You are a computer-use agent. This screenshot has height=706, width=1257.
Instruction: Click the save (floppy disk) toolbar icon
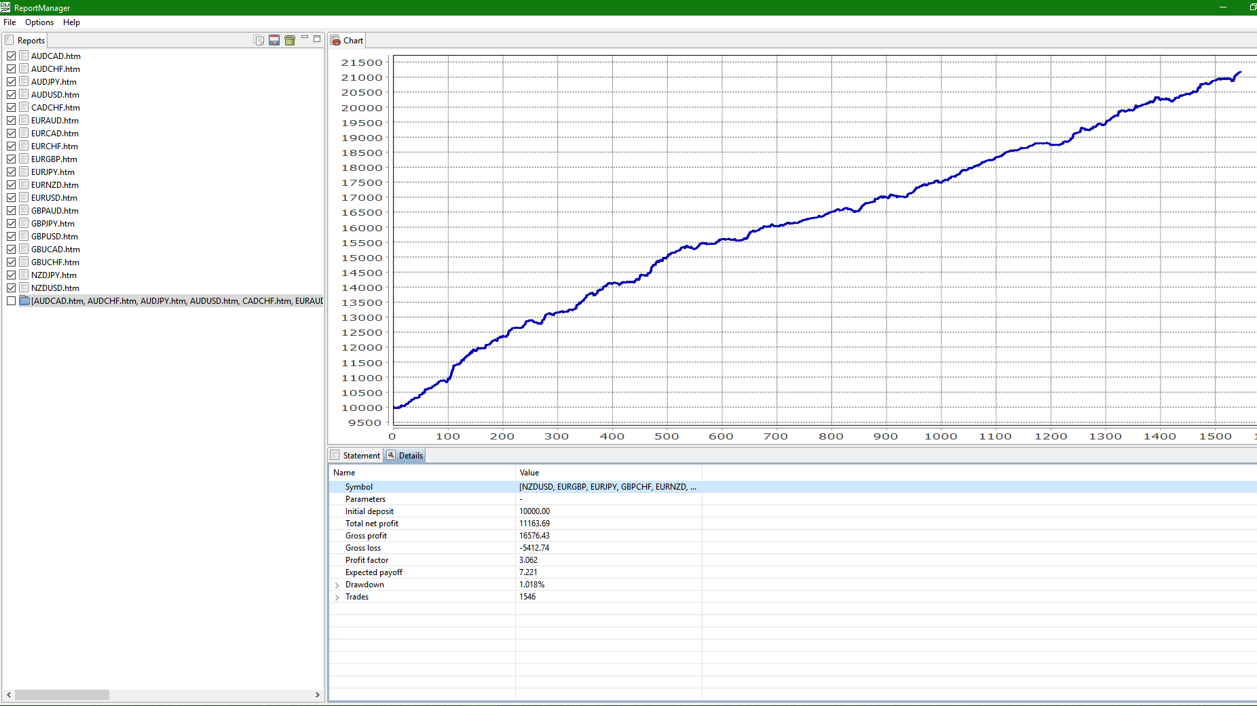click(x=274, y=40)
